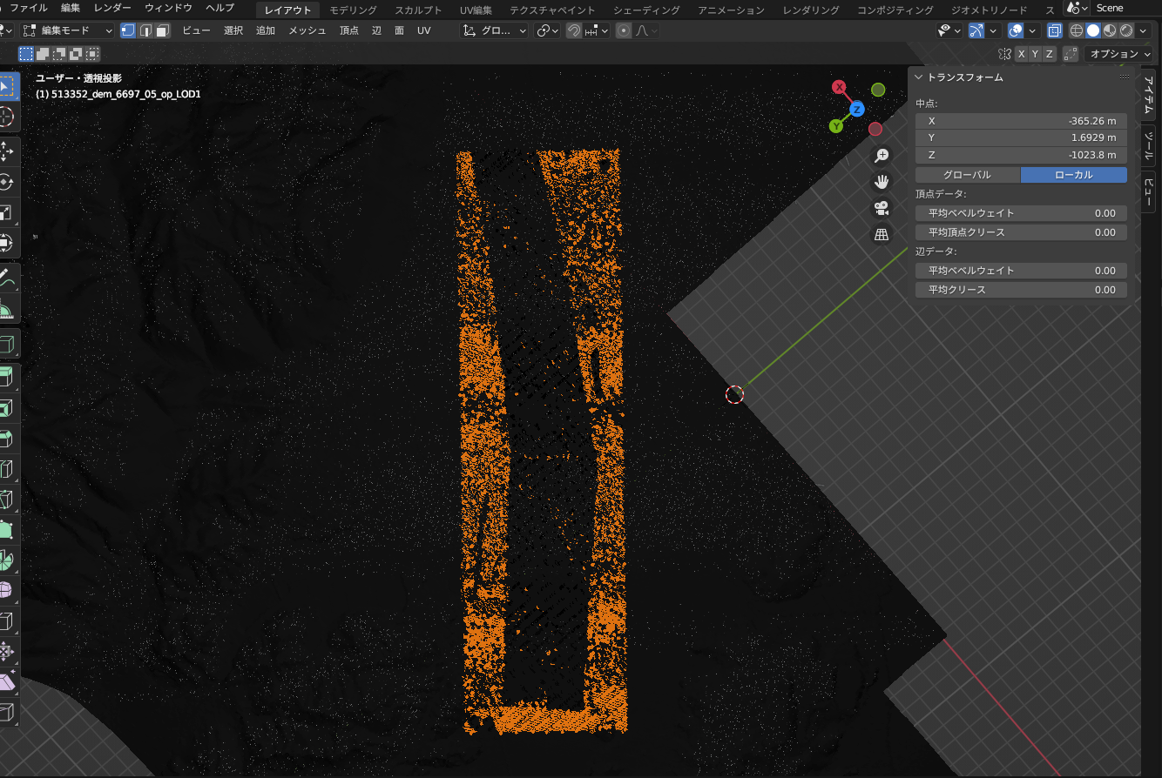Open the 編集モード mode dropdown
Image resolution: width=1162 pixels, height=778 pixels.
[68, 30]
